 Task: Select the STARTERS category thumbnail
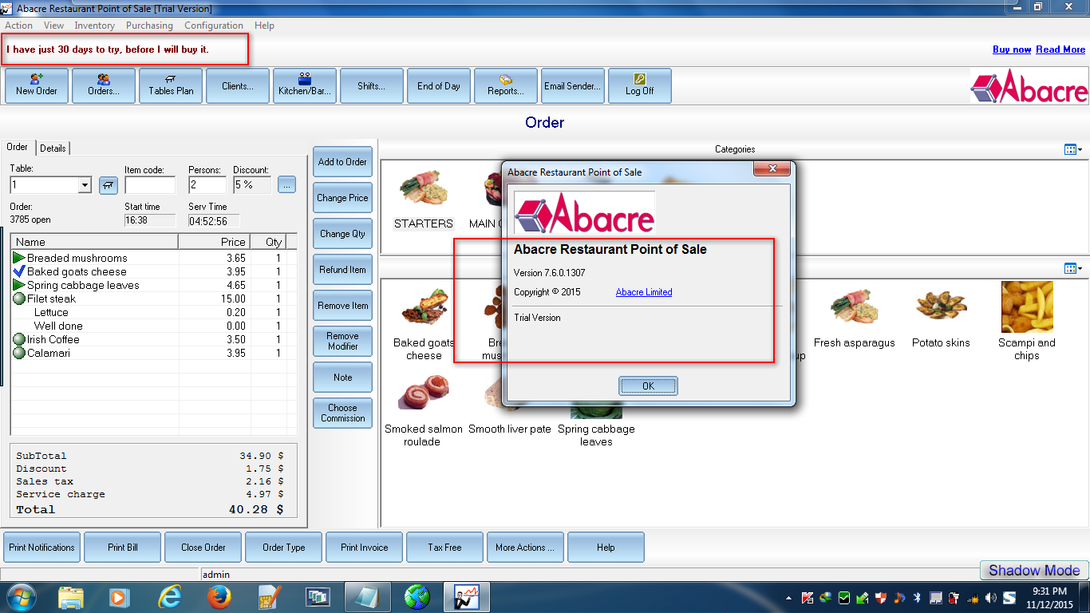click(424, 198)
